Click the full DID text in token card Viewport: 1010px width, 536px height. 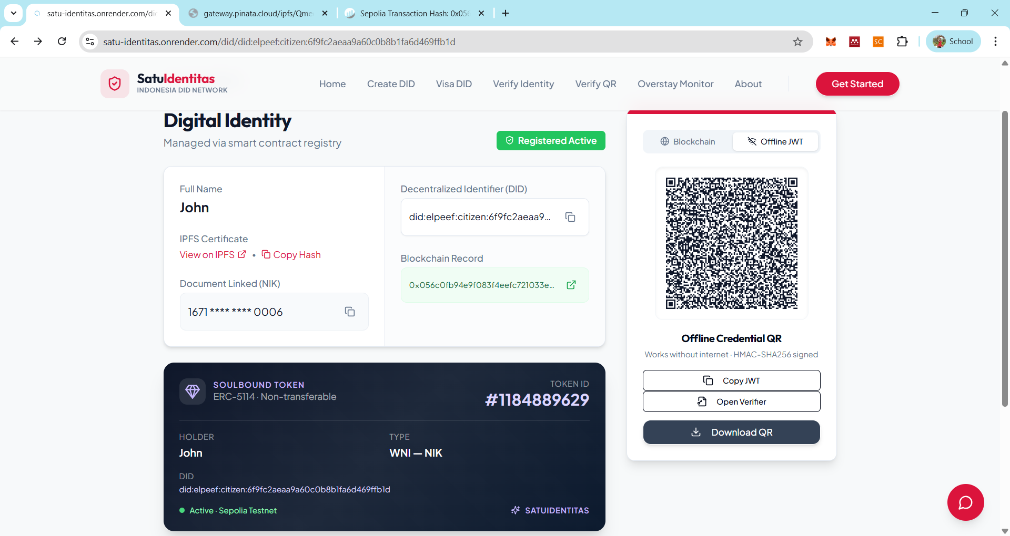tap(285, 490)
